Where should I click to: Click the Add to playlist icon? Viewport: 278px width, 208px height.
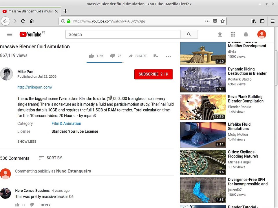tap(156, 56)
